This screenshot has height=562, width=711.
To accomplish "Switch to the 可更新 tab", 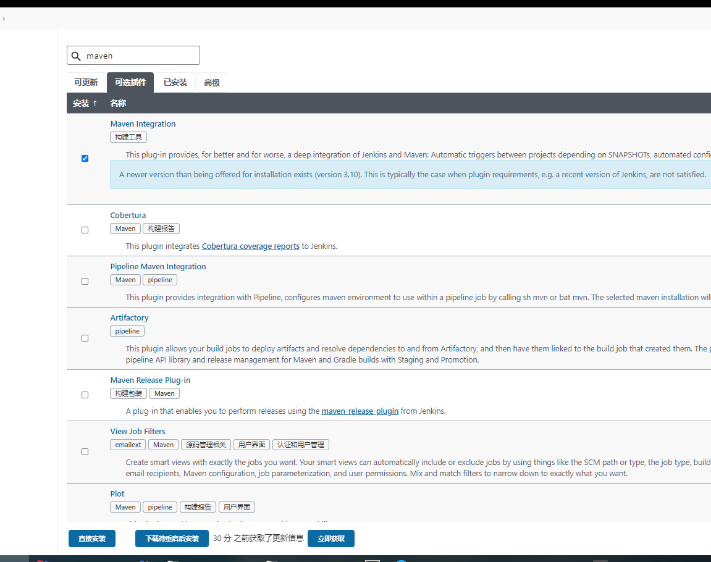I will pyautogui.click(x=86, y=83).
